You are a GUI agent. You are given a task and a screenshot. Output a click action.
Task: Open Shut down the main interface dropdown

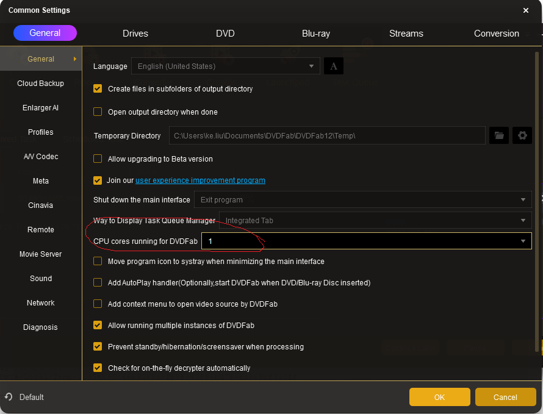(x=362, y=200)
